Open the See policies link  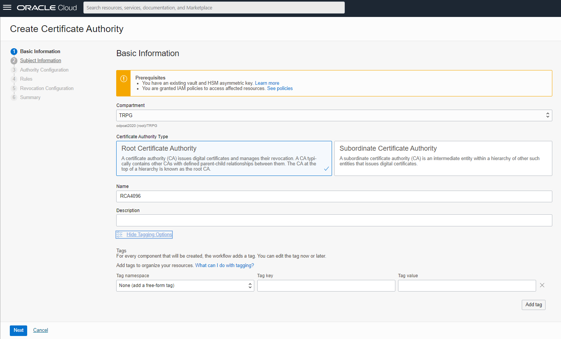[280, 88]
